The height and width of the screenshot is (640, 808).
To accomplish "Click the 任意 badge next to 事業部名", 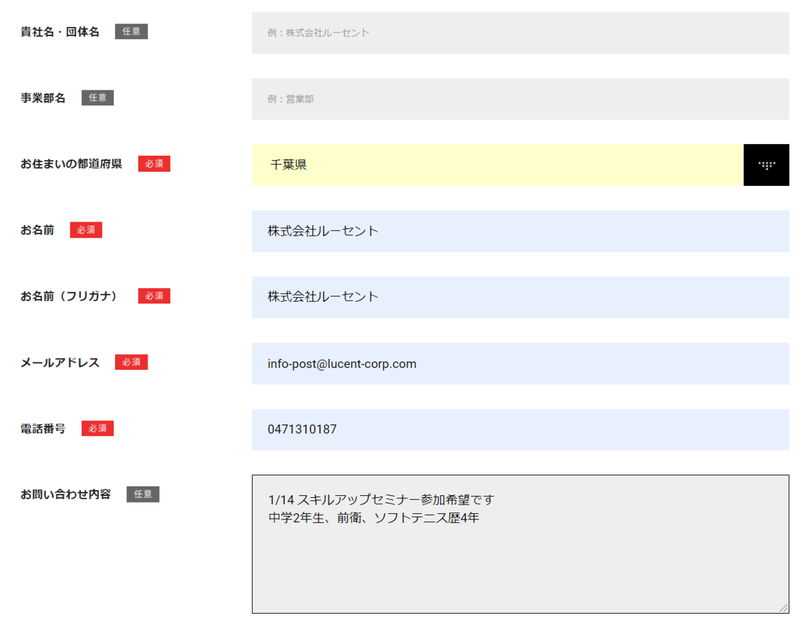I will coord(98,98).
